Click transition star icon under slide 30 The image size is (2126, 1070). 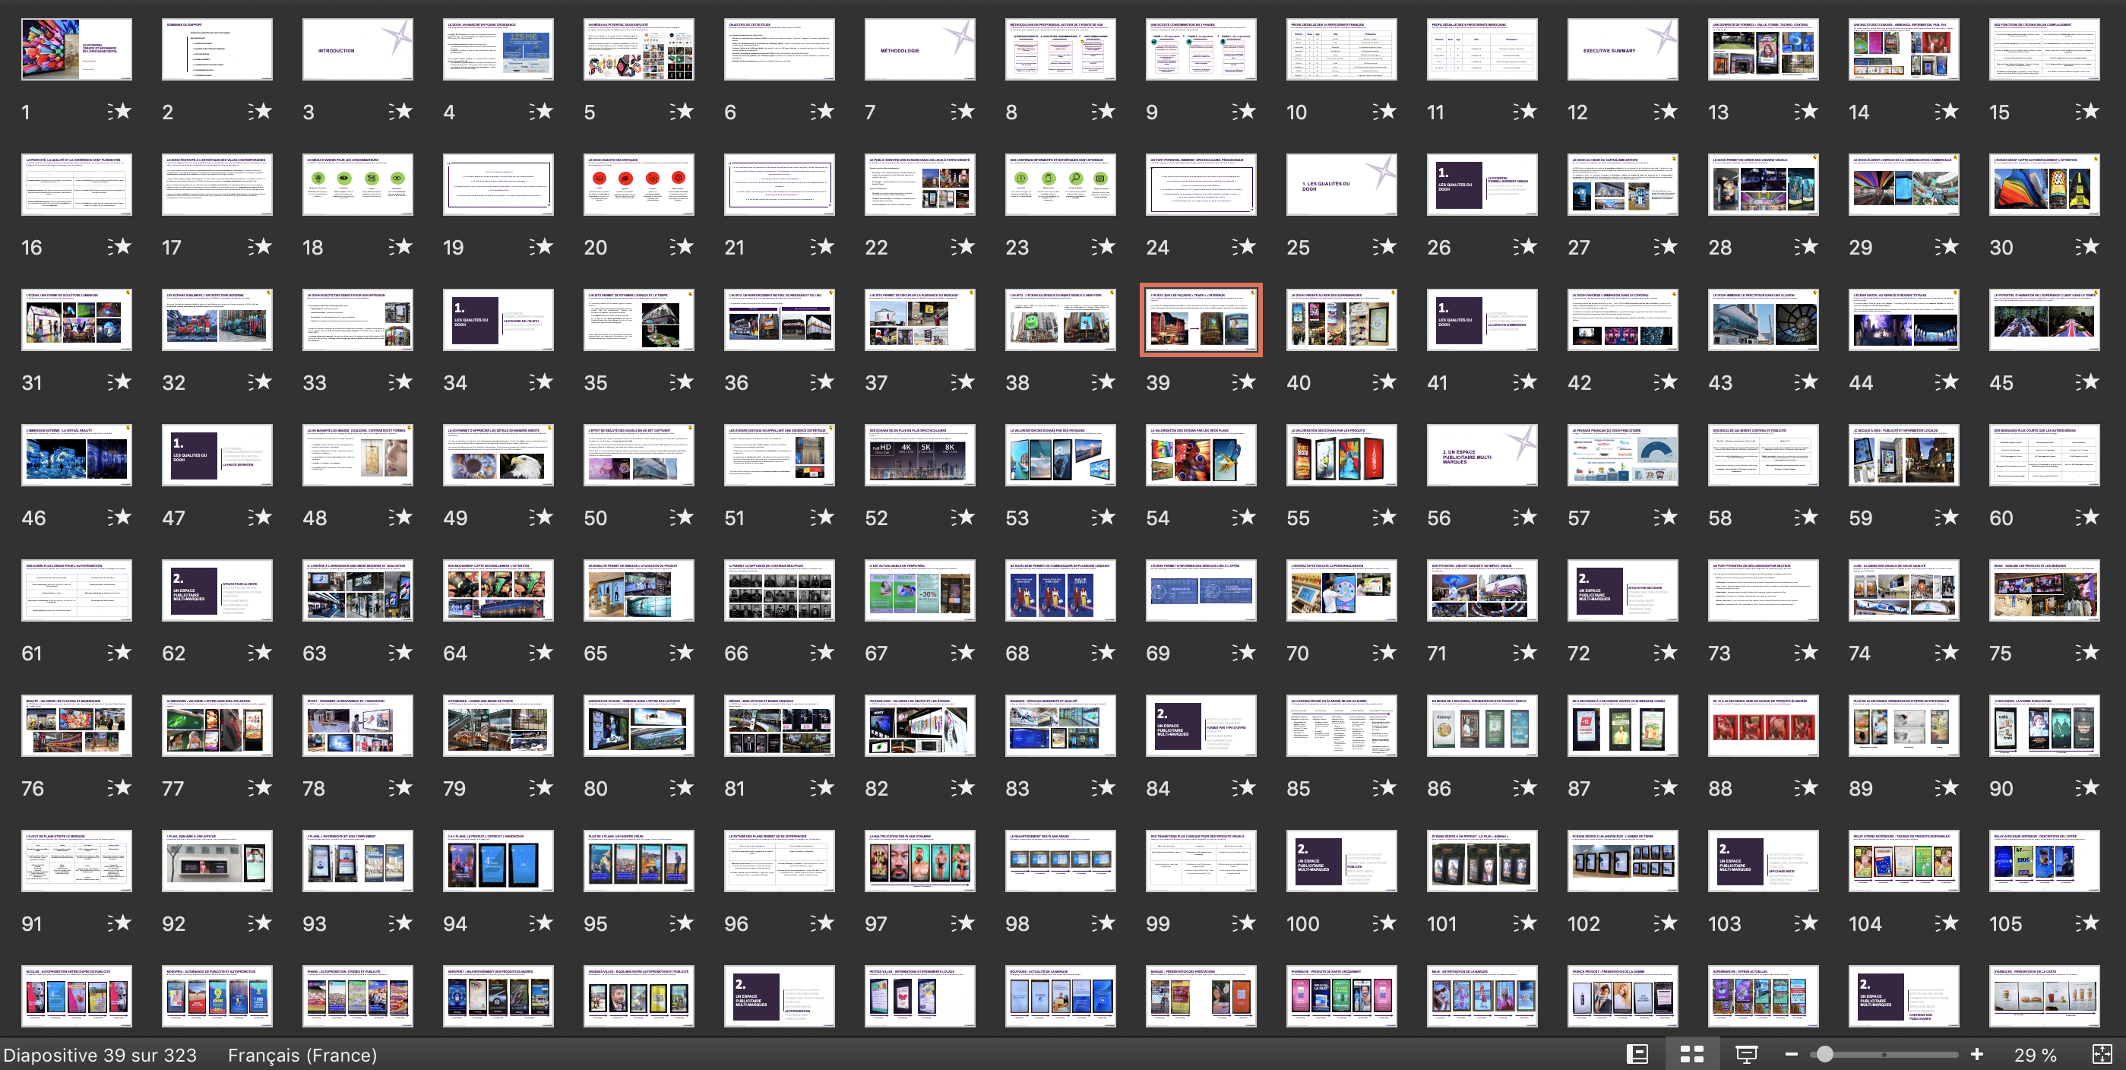click(2086, 247)
